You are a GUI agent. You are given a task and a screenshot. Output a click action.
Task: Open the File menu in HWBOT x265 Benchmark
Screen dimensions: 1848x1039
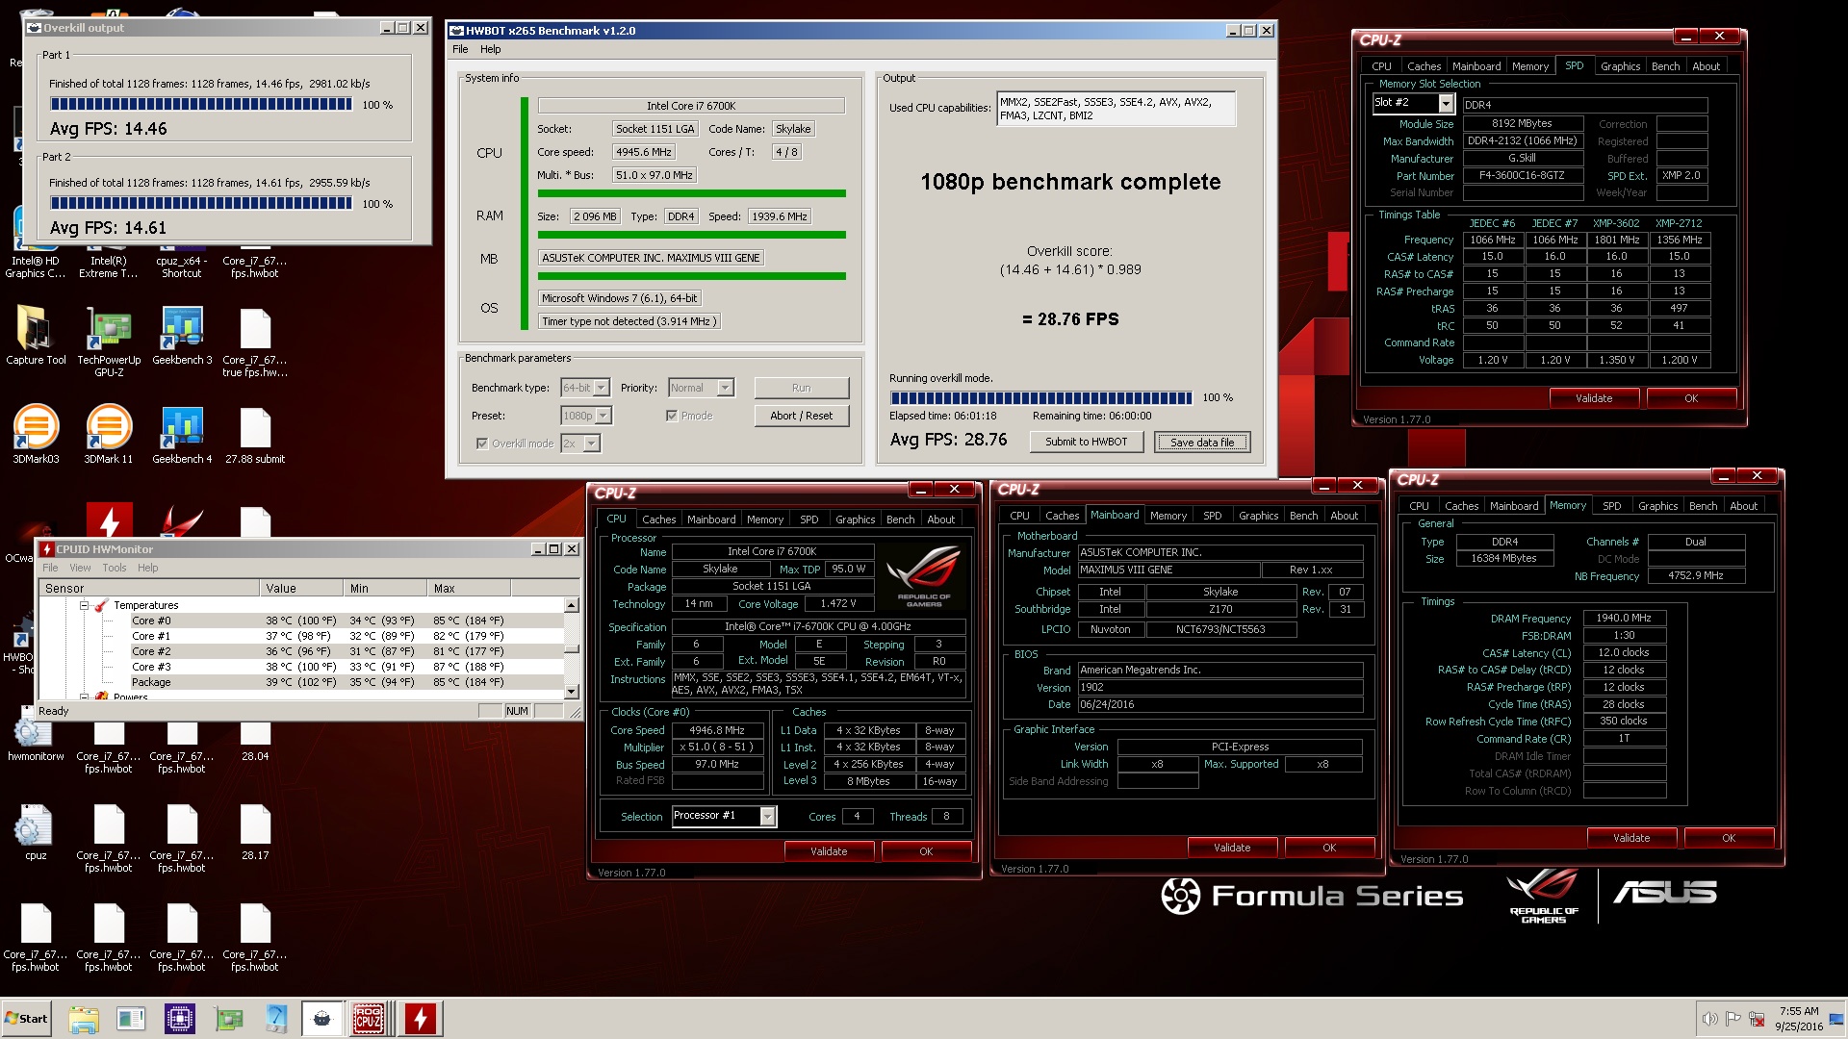point(460,49)
